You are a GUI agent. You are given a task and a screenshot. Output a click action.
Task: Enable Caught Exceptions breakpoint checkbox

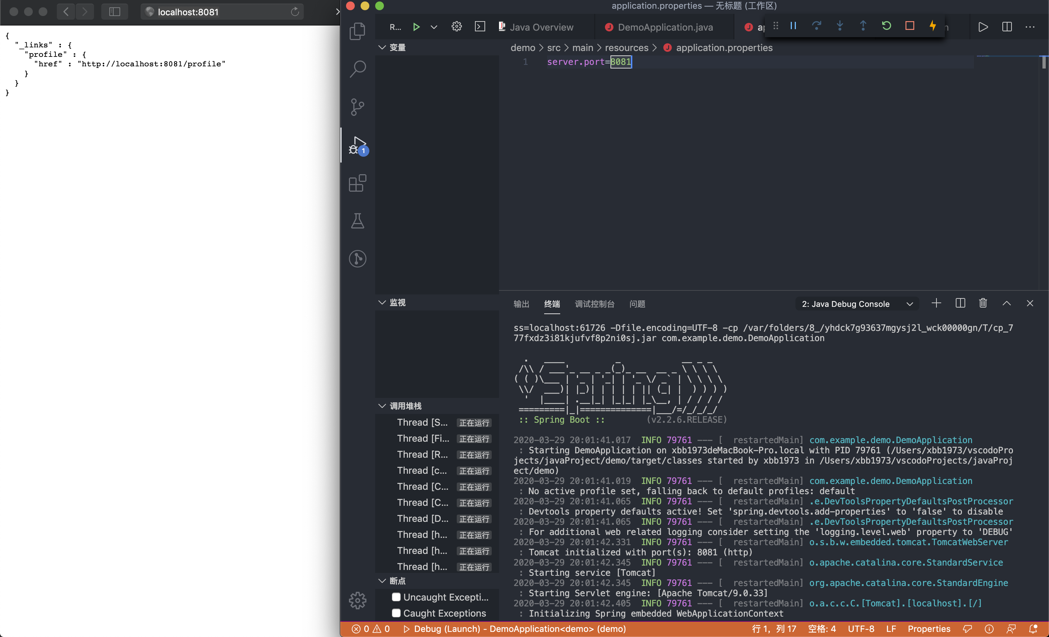(x=396, y=613)
